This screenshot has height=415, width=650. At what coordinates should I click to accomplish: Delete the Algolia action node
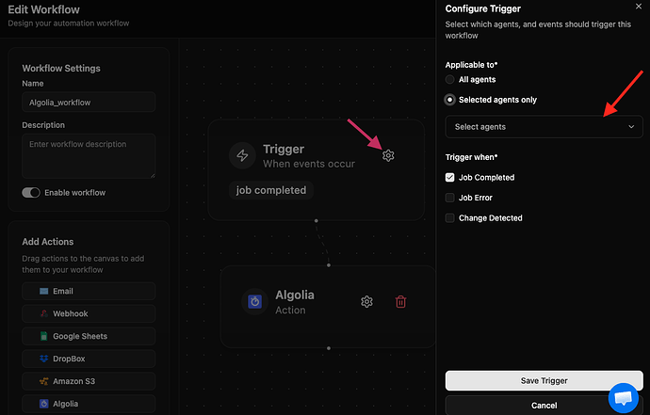pos(400,301)
